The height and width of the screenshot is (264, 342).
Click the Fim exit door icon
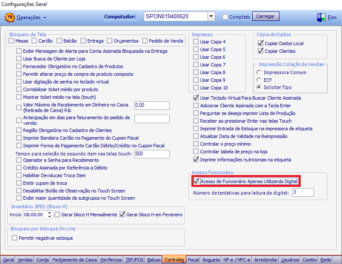[321, 17]
